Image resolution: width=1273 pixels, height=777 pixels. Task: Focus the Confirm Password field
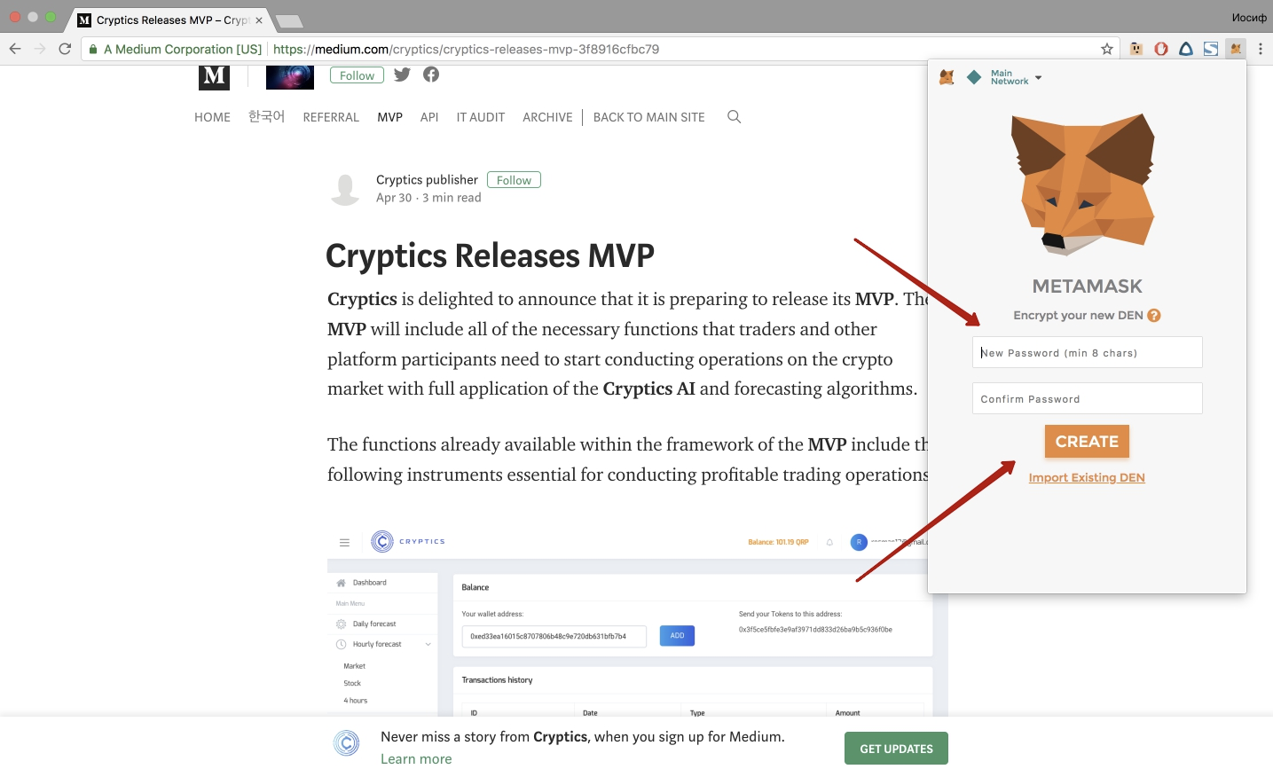pyautogui.click(x=1087, y=398)
